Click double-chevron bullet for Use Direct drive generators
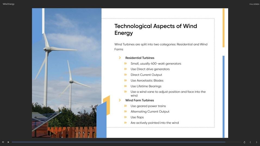 coord(125,69)
